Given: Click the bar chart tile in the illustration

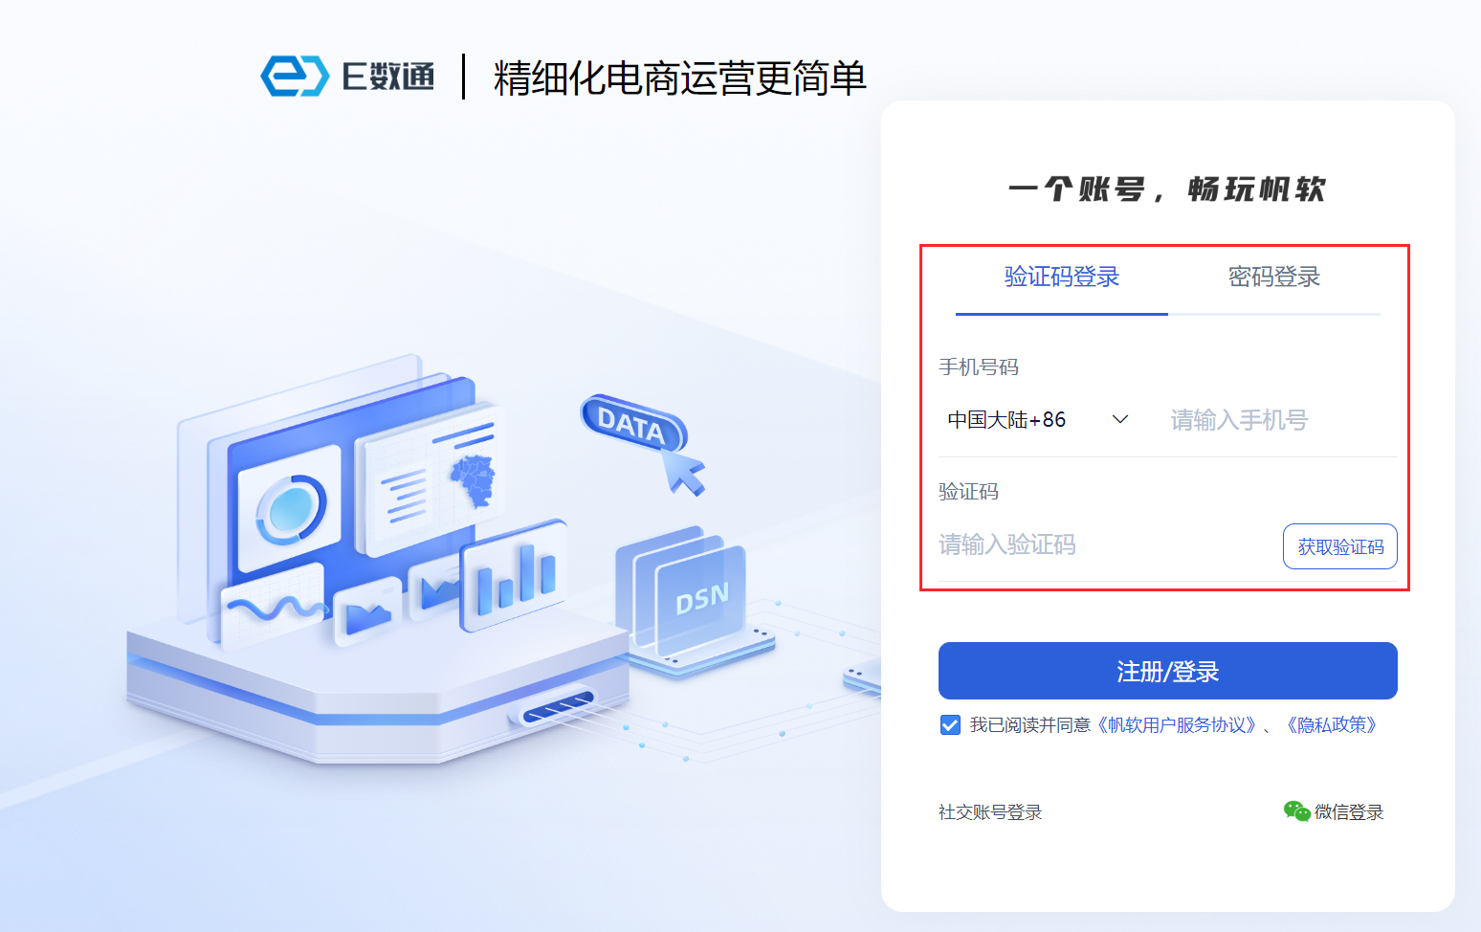Looking at the screenshot, I should coord(514,576).
